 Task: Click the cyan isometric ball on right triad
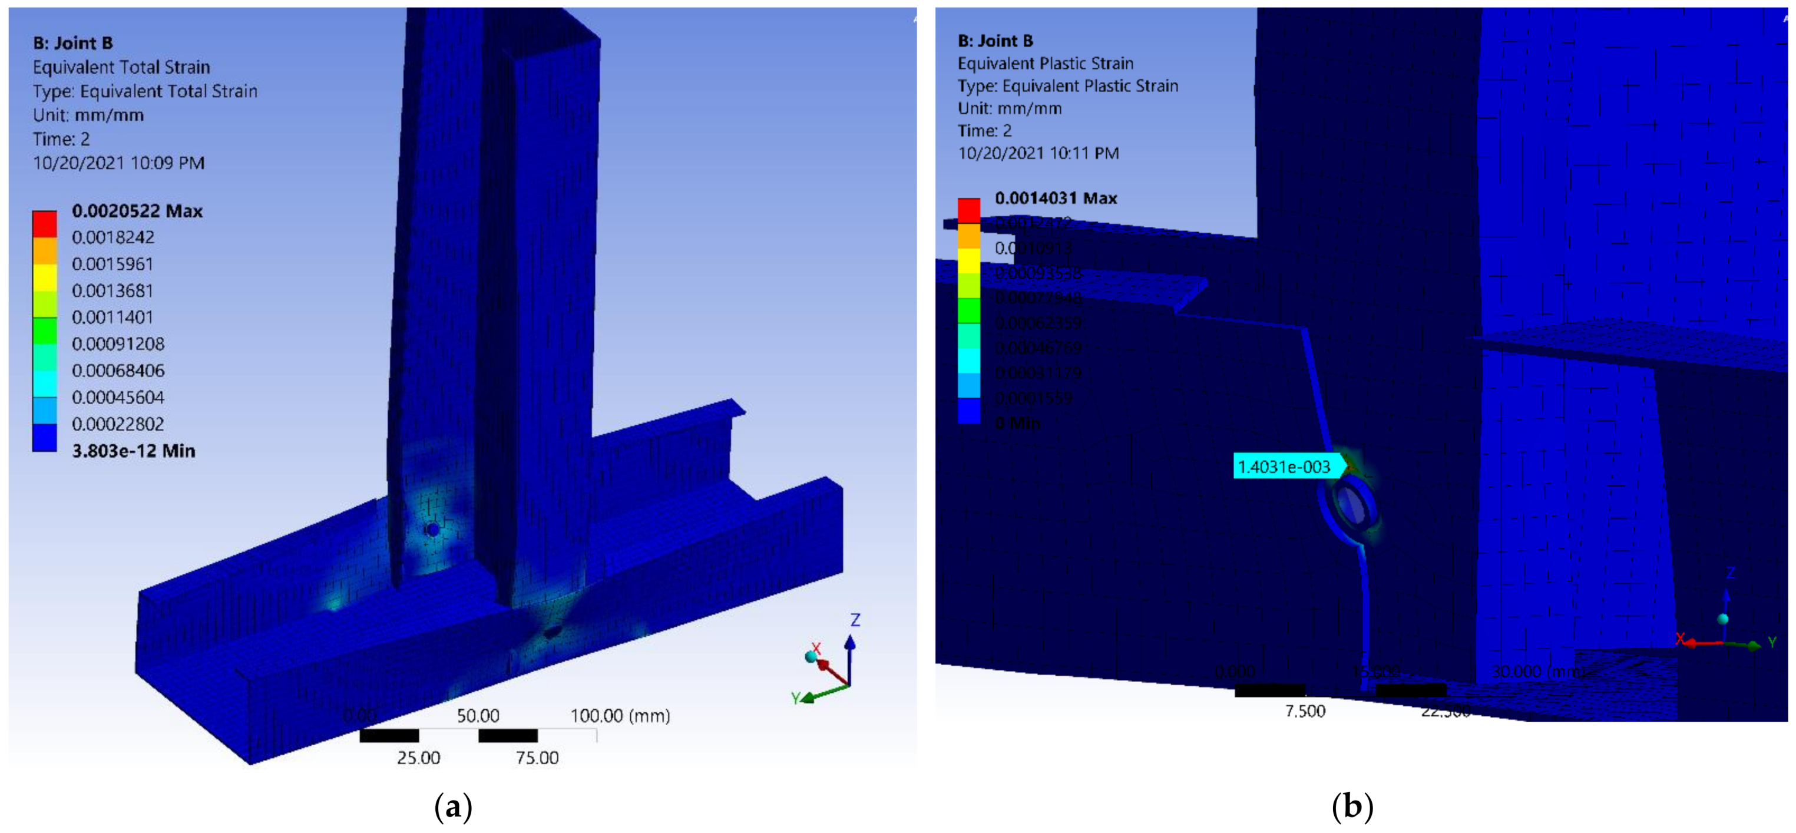coord(1723,619)
